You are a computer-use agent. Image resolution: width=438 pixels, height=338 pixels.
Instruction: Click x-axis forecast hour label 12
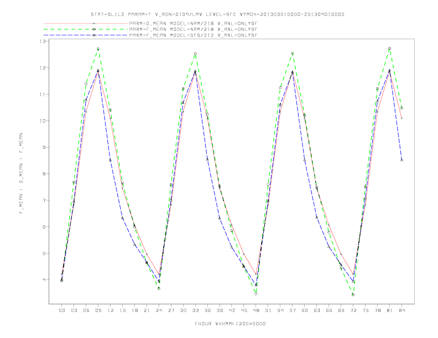tap(111, 310)
